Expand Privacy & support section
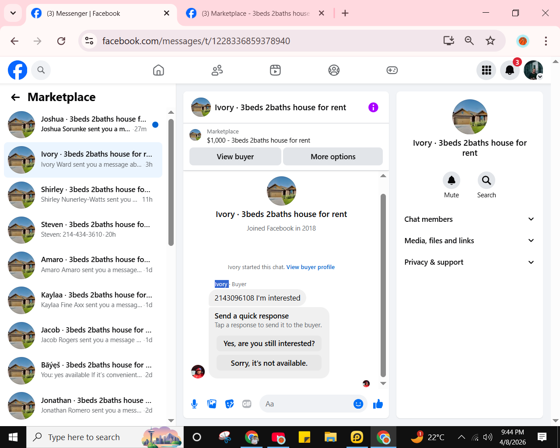This screenshot has width=560, height=448. click(x=469, y=262)
